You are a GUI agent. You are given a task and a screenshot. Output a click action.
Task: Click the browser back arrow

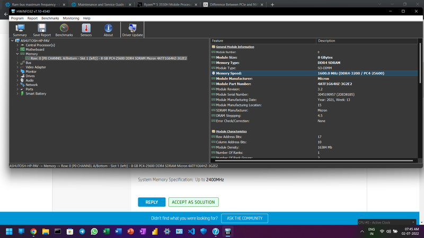pos(6,14)
